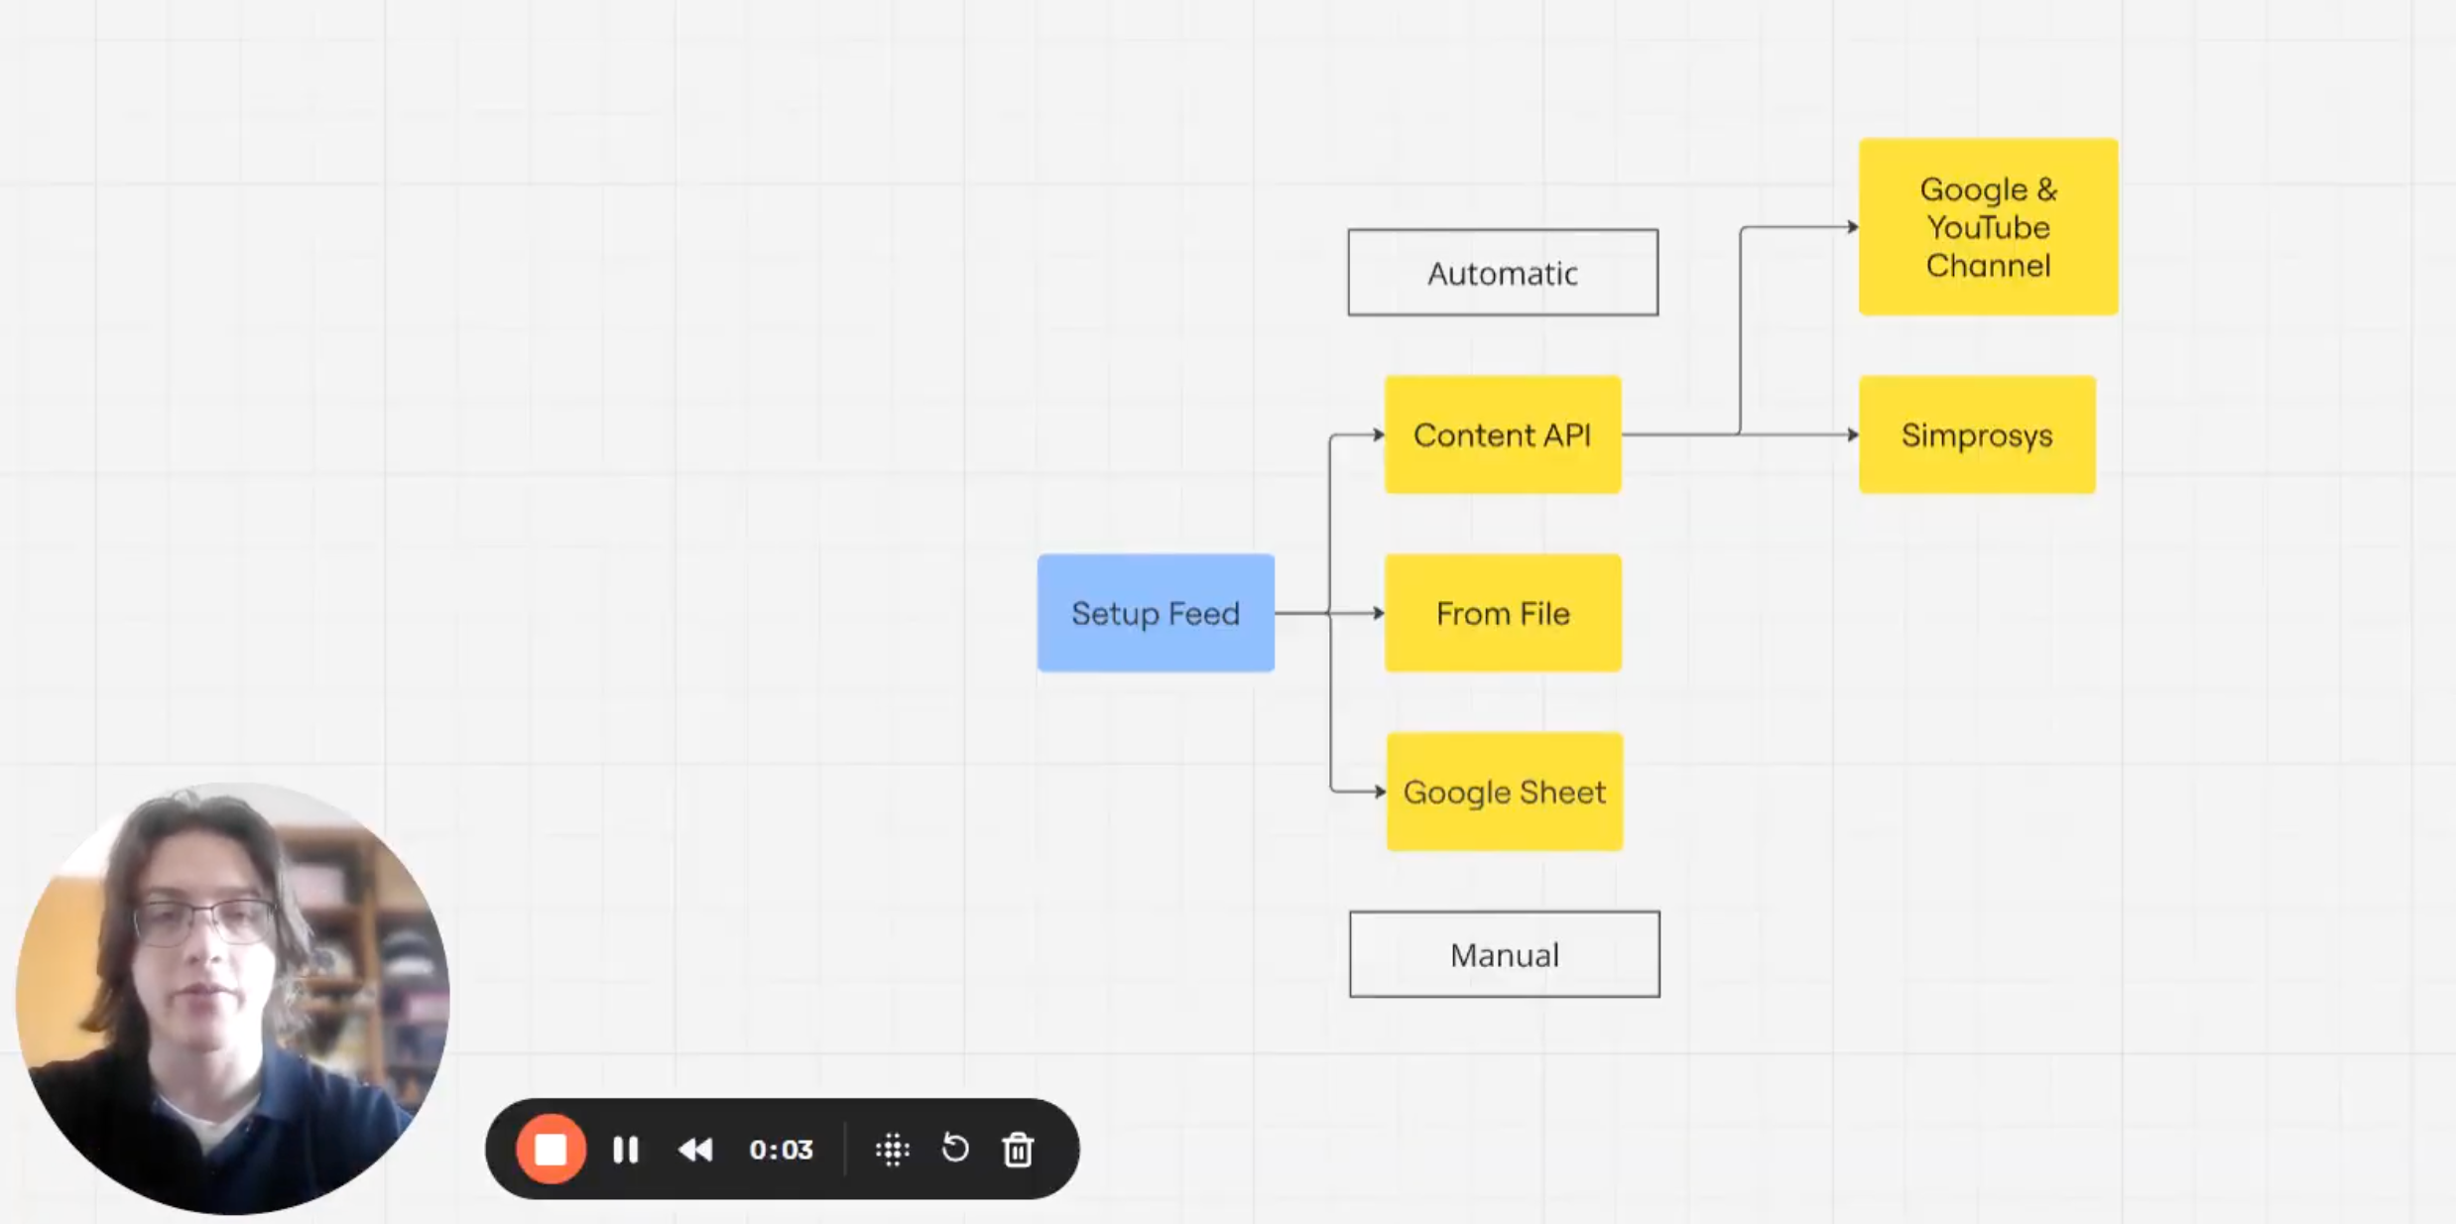Click the circular webcam bubble
This screenshot has width=2456, height=1224.
[232, 998]
